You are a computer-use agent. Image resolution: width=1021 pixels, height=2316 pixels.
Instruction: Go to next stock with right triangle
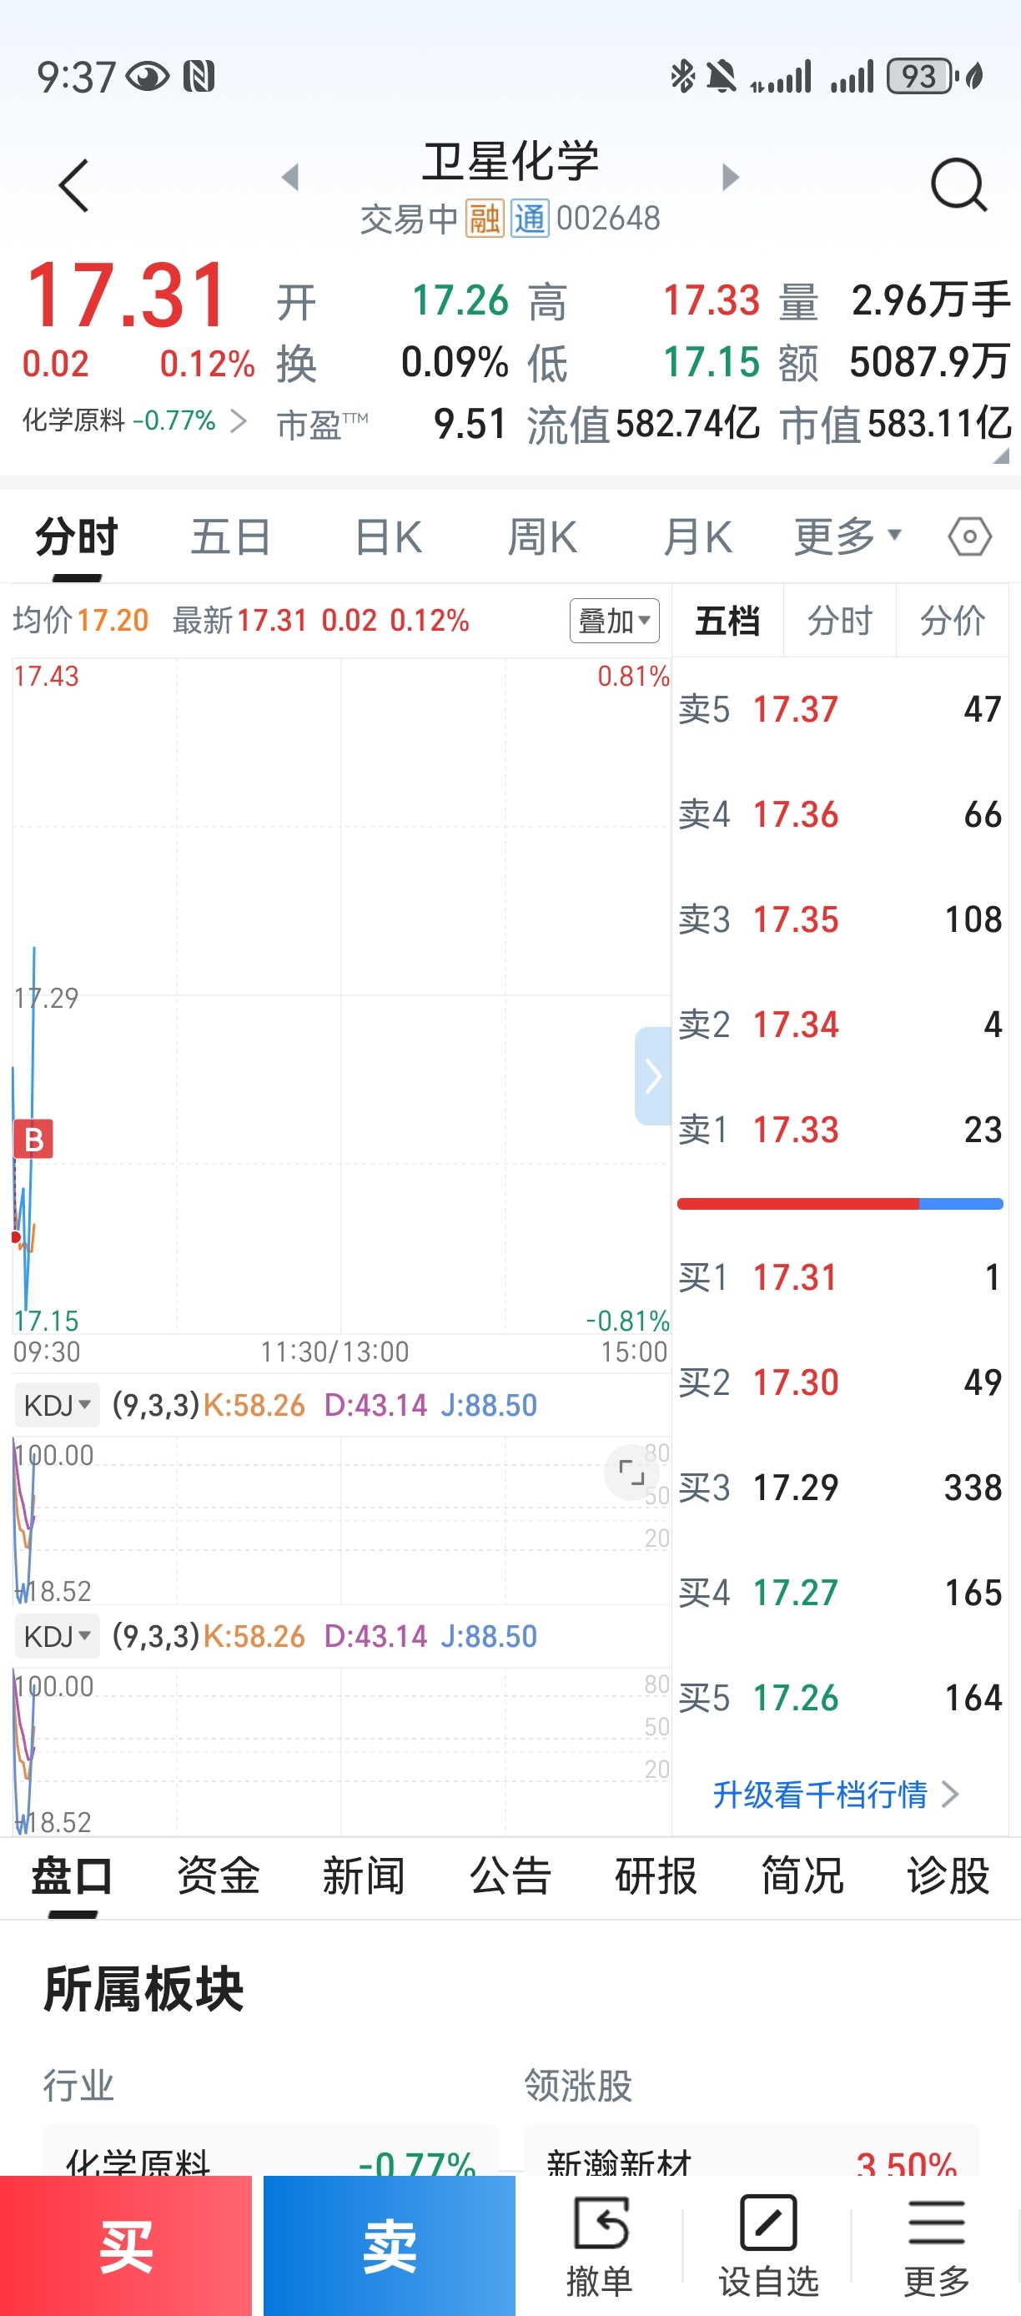pyautogui.click(x=731, y=177)
